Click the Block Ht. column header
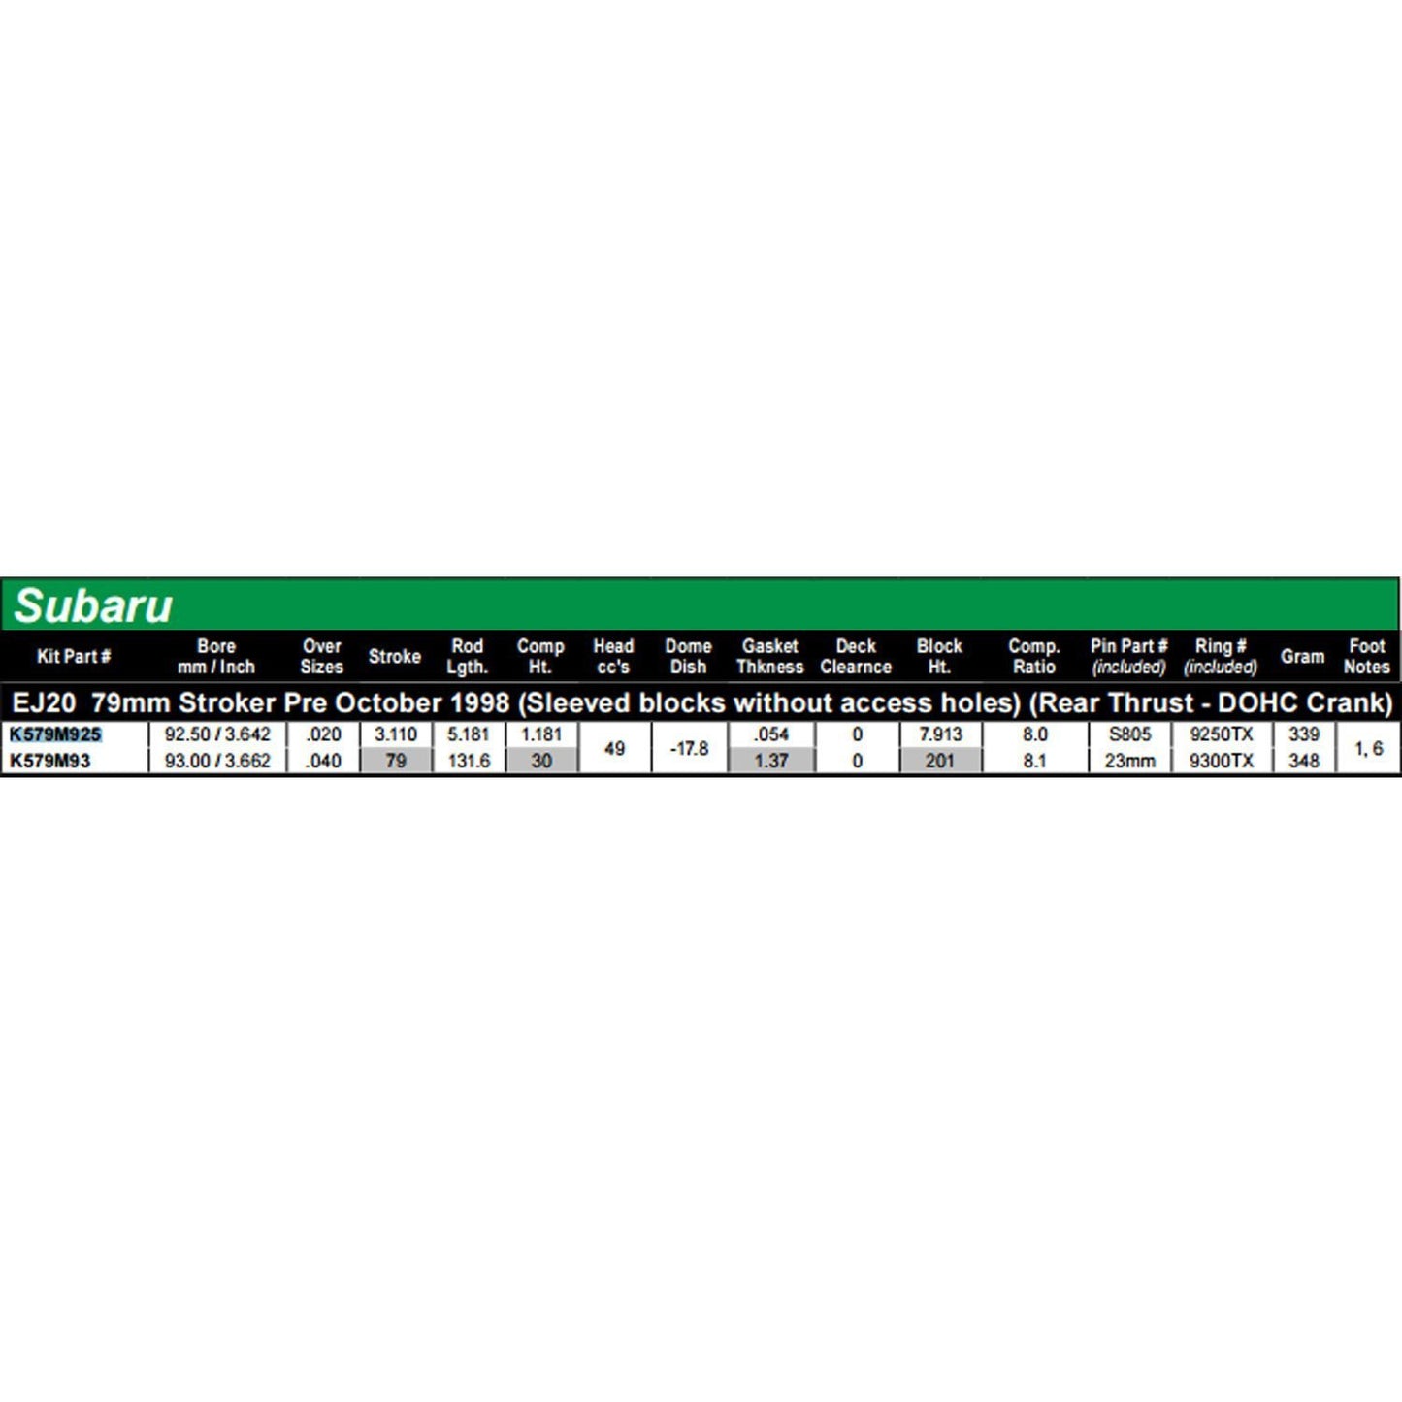Viewport: 1402px width, 1402px height. tap(940, 657)
